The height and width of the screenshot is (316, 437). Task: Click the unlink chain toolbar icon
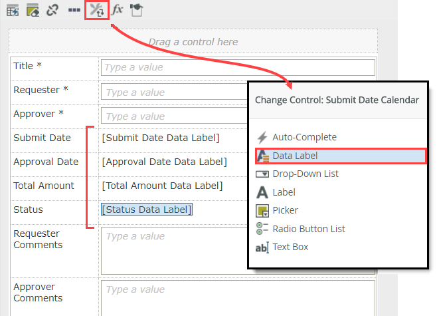coord(52,11)
